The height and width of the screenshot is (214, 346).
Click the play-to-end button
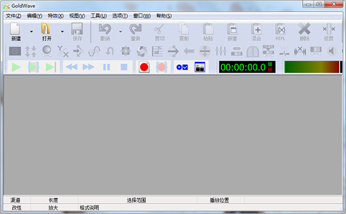(x=51, y=67)
